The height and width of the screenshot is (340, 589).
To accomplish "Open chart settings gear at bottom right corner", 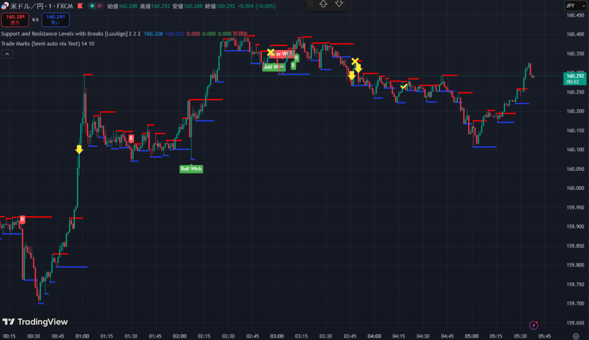I will click(x=576, y=336).
